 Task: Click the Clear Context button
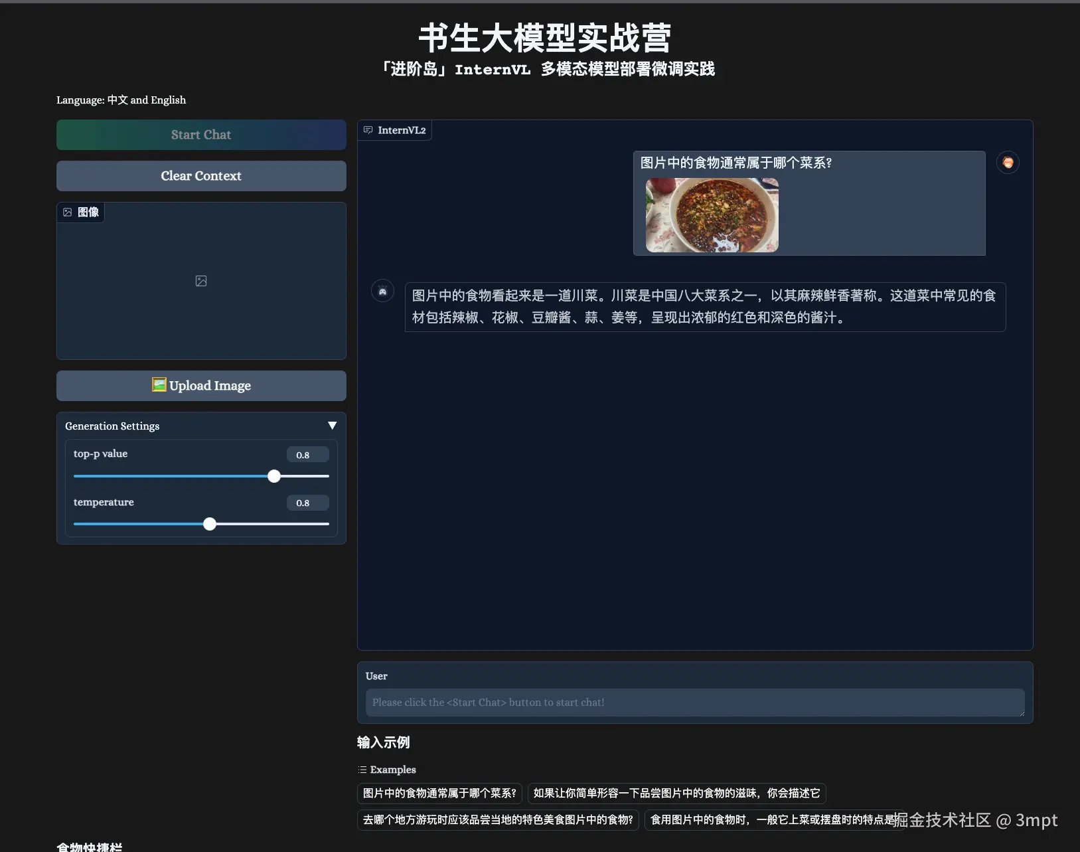click(x=201, y=176)
